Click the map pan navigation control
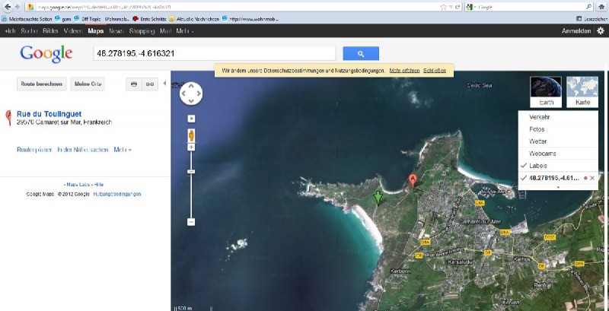The height and width of the screenshot is (311, 609). [x=191, y=94]
